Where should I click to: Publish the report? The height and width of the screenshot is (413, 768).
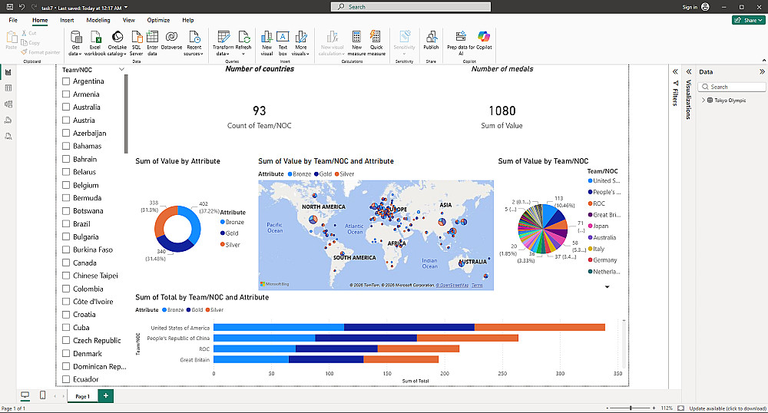pos(431,40)
